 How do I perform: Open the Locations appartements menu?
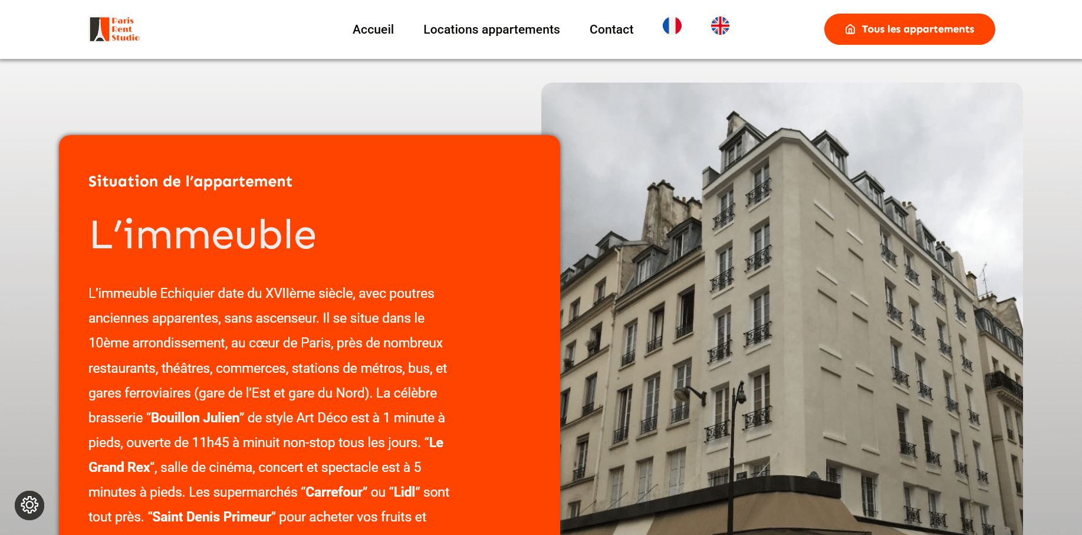[491, 29]
